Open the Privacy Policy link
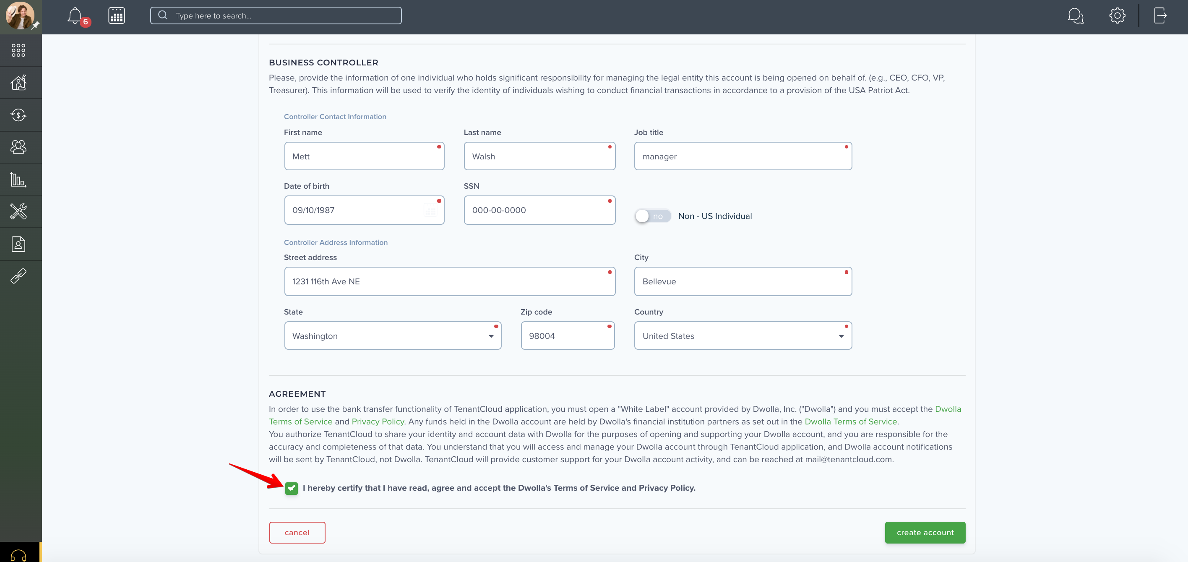Screen dimensions: 1188x562 [378, 421]
